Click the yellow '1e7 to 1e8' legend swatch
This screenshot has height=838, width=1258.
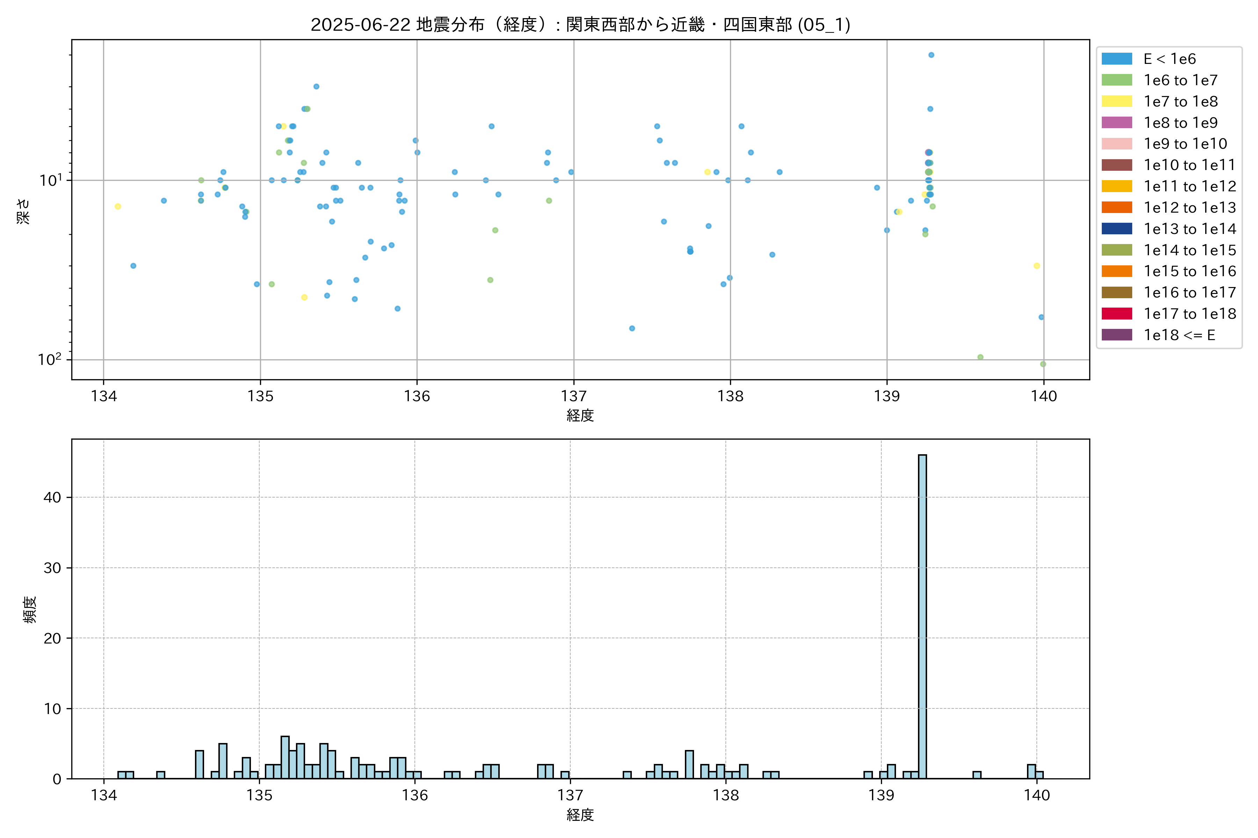point(1116,102)
